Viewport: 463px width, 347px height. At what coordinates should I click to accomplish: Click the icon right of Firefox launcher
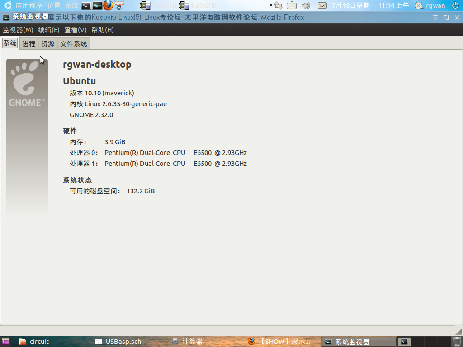click(119, 5)
